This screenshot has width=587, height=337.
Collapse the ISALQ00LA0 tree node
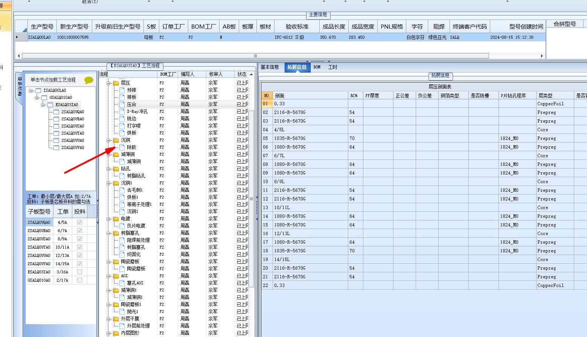[x=31, y=91]
